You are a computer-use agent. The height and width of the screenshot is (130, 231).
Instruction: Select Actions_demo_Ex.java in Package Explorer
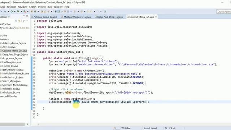point(14,43)
